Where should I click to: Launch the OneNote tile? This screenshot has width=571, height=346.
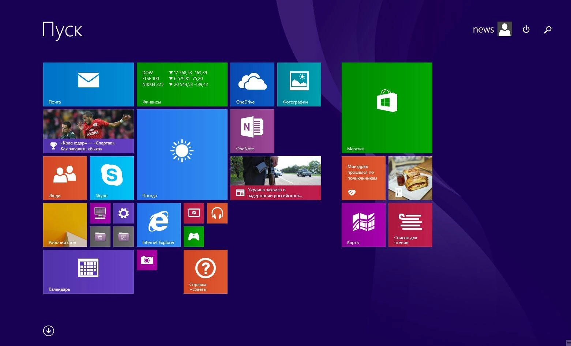[x=252, y=131]
